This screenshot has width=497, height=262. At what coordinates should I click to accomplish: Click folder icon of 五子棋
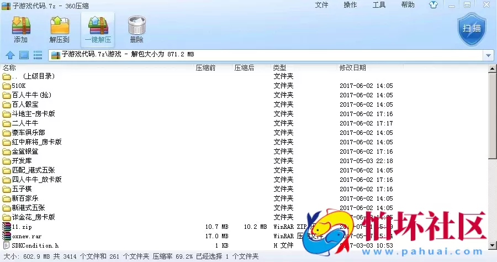coord(6,189)
